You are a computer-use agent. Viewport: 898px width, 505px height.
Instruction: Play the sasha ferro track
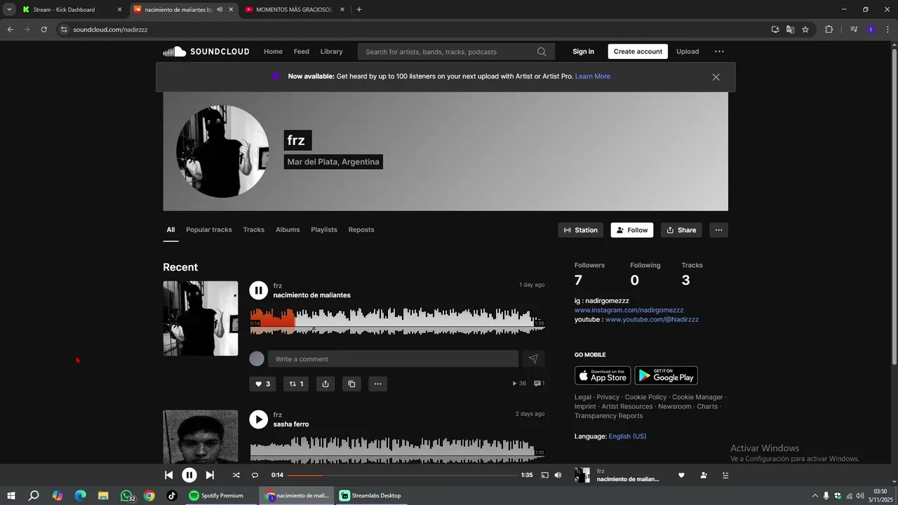(x=258, y=419)
